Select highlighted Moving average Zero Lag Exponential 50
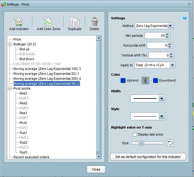This screenshot has width=194, height=177. pyautogui.click(x=47, y=83)
